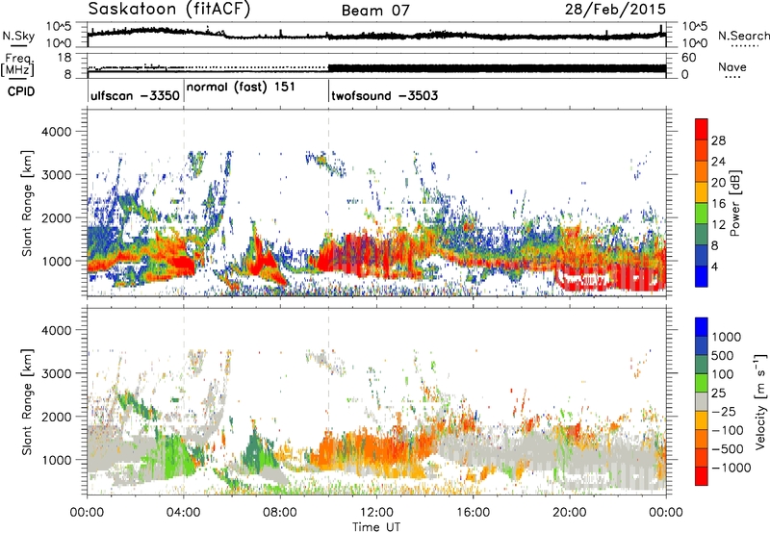Screen dimensions: 770x533
Task: Click the 'twofsound -3503' CPID entry
Action: pos(384,95)
